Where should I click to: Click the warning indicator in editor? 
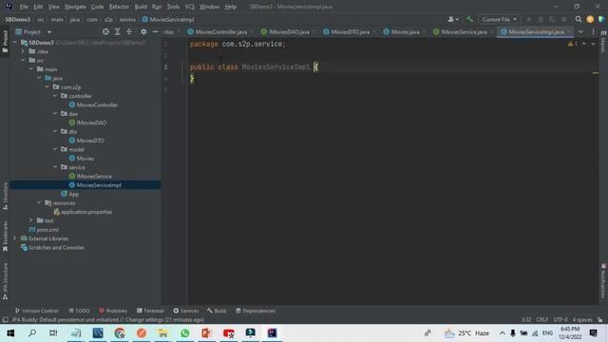coord(572,44)
